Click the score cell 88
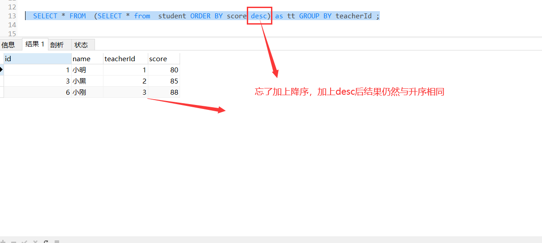 pos(164,92)
